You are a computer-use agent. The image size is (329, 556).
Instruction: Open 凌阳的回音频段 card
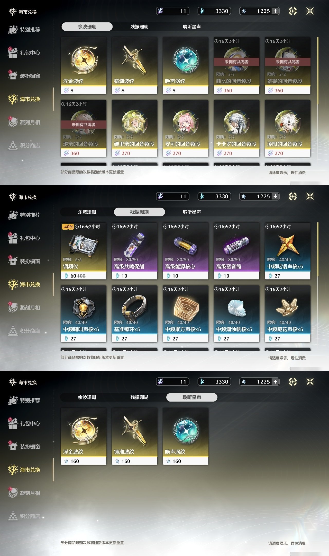pos(288,128)
